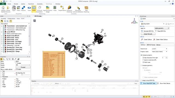Click the Show/Hide Callouts button
The width and height of the screenshot is (175, 98).
(164, 83)
